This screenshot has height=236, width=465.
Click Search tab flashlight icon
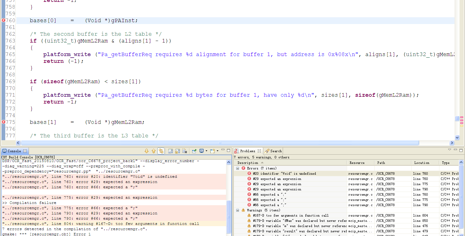[x=267, y=151]
